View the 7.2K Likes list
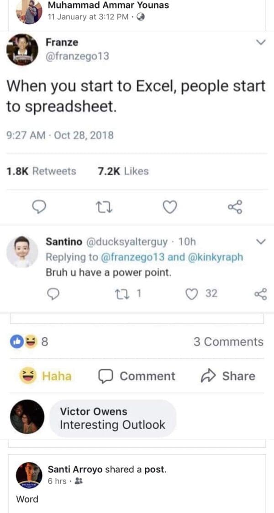 [123, 171]
